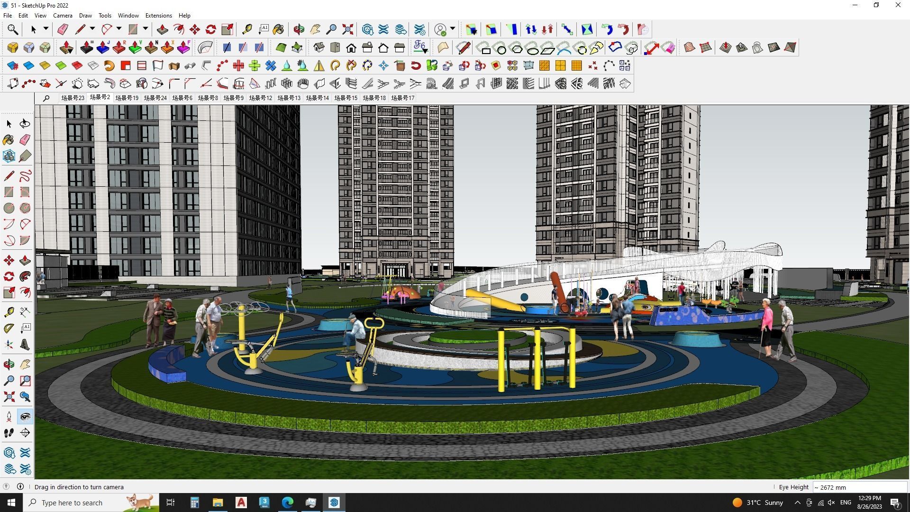Open the Extensions menu

click(158, 16)
